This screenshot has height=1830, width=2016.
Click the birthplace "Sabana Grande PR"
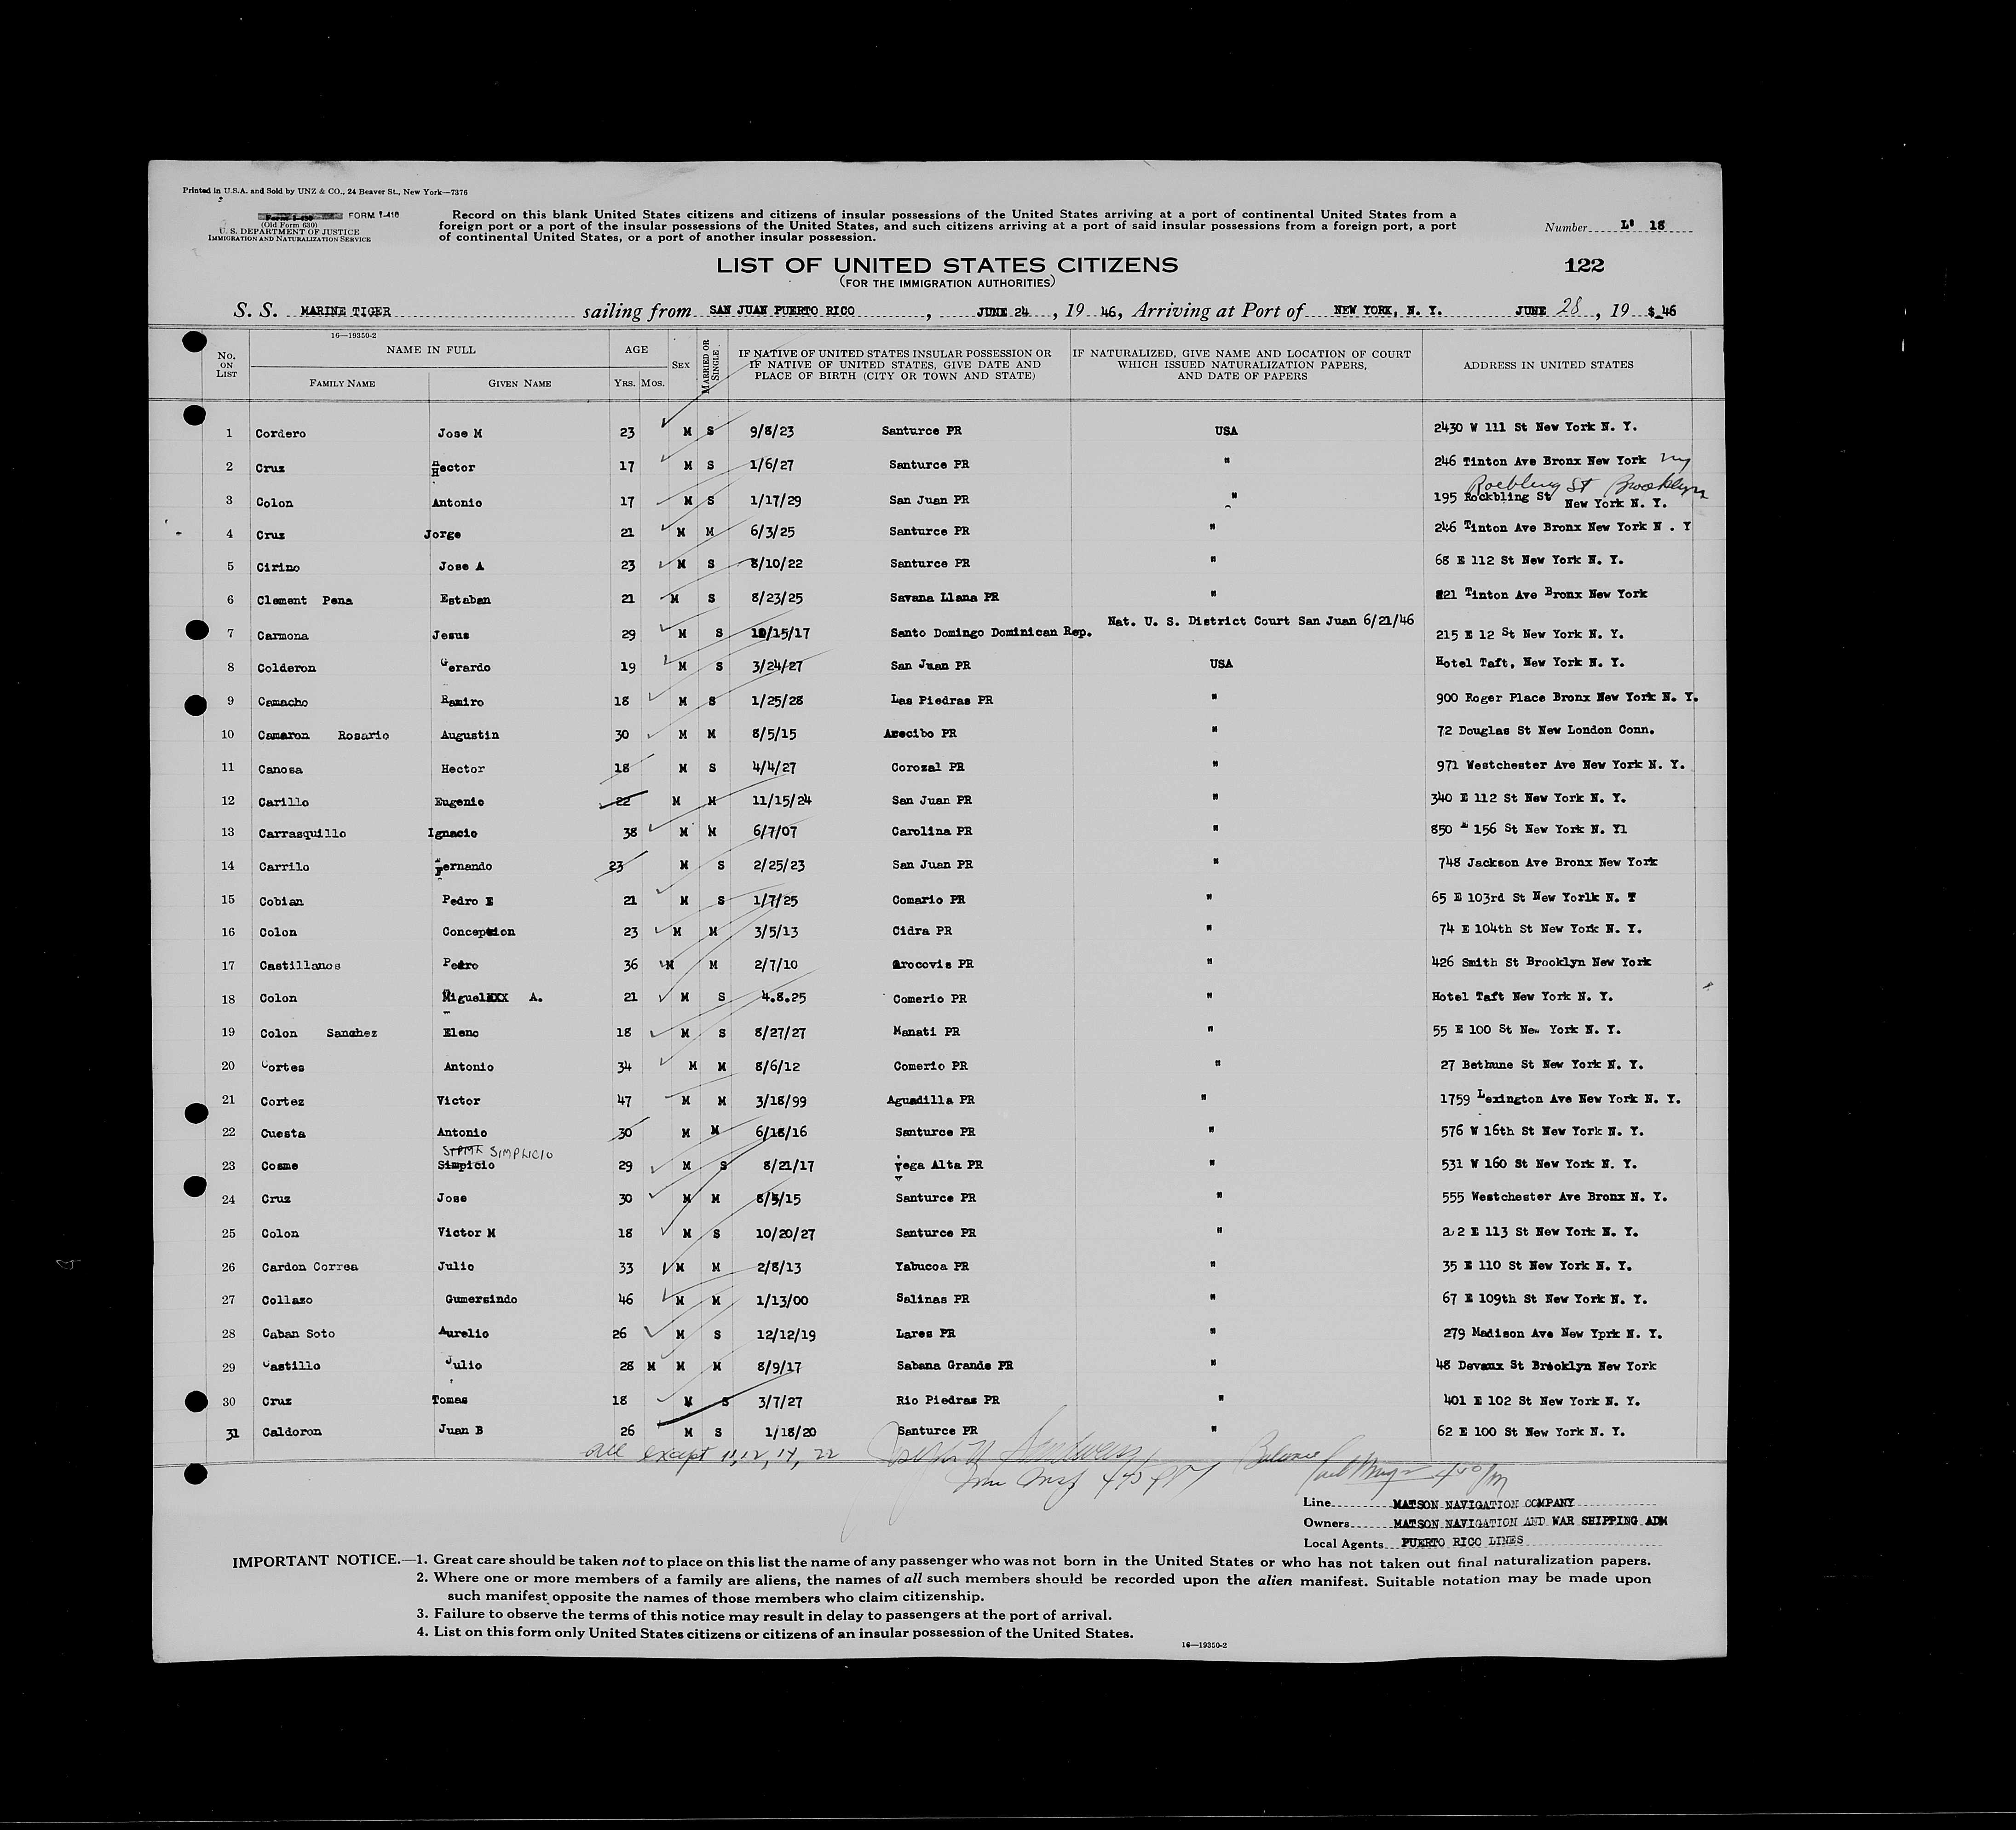pos(955,1365)
